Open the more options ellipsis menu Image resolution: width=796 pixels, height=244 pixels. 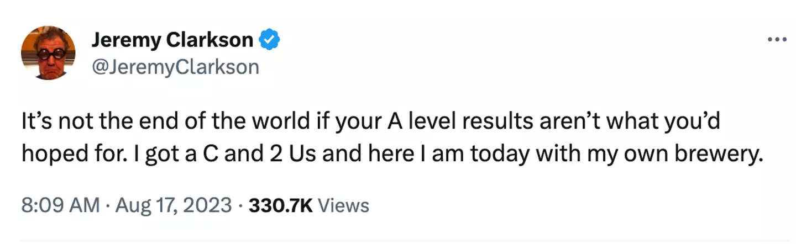777,40
